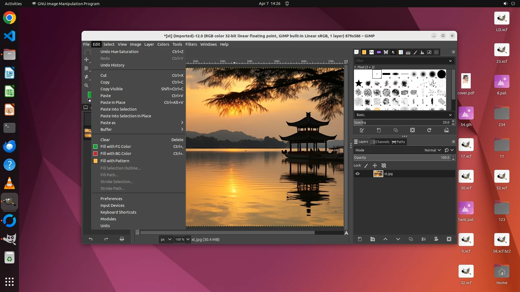Raise the layer with the up arrow
This screenshot has width=520, height=292.
(x=385, y=239)
